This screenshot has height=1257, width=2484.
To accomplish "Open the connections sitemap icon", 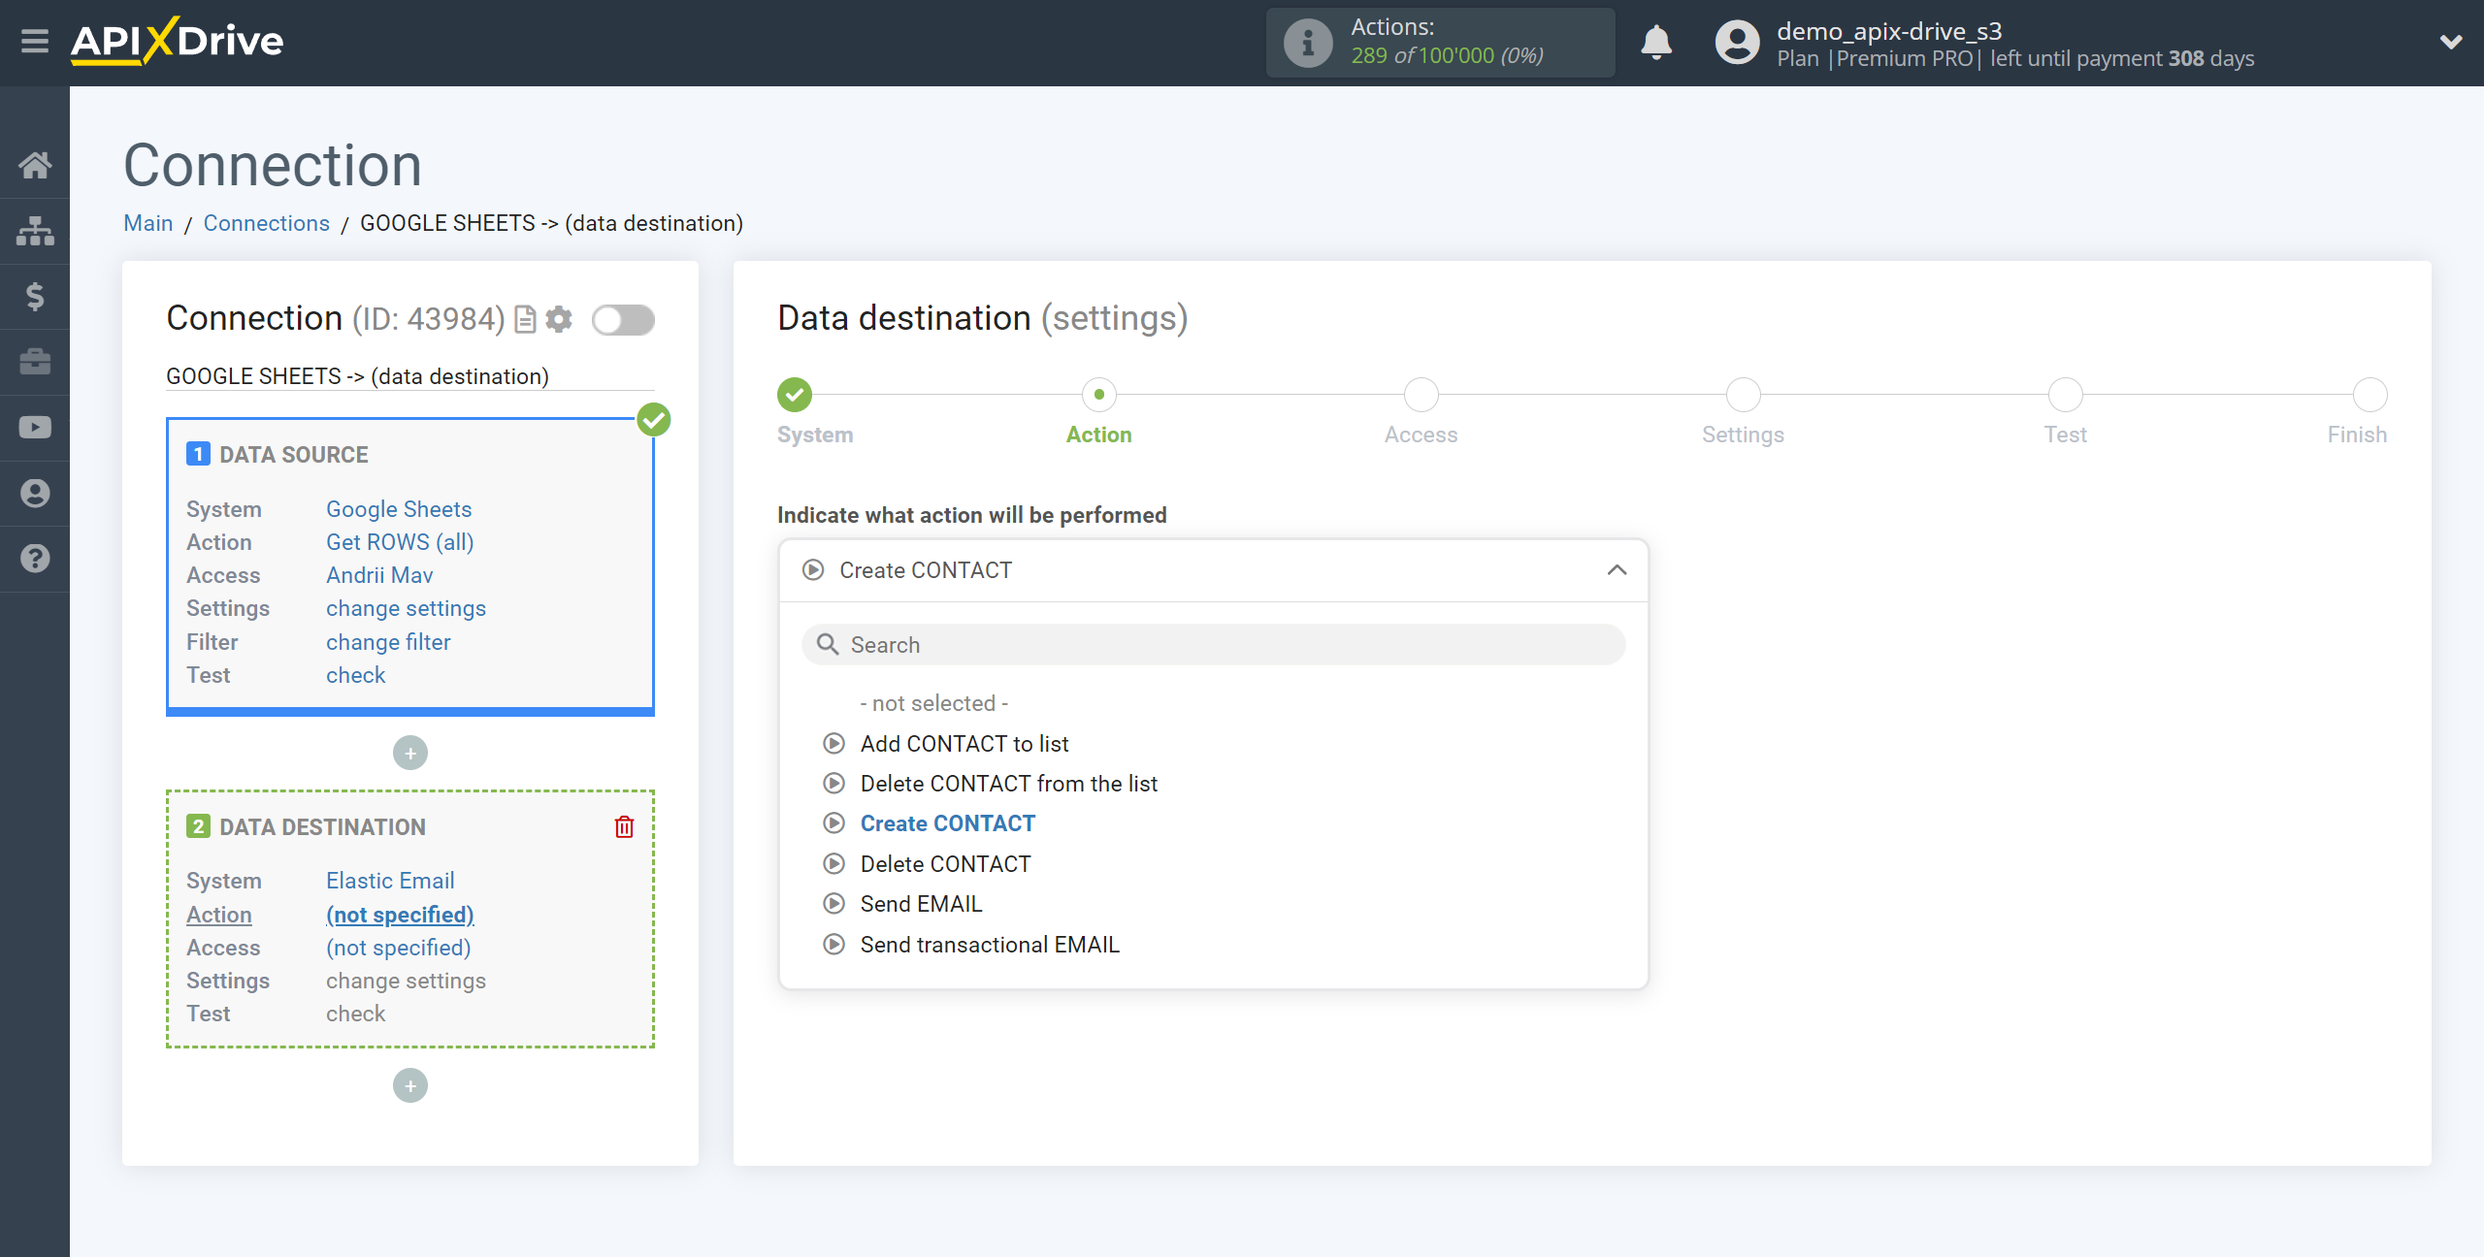I will (x=35, y=231).
